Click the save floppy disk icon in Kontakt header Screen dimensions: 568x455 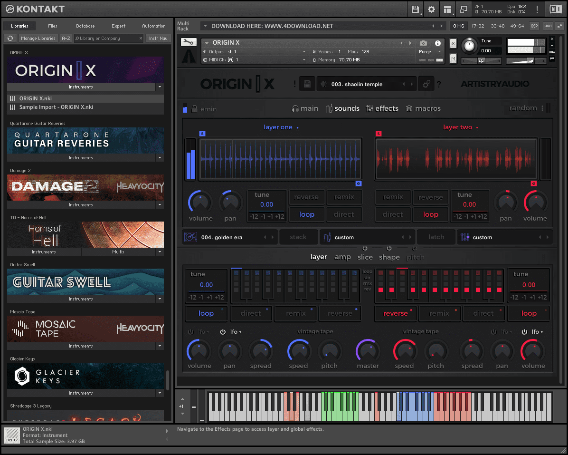click(415, 10)
